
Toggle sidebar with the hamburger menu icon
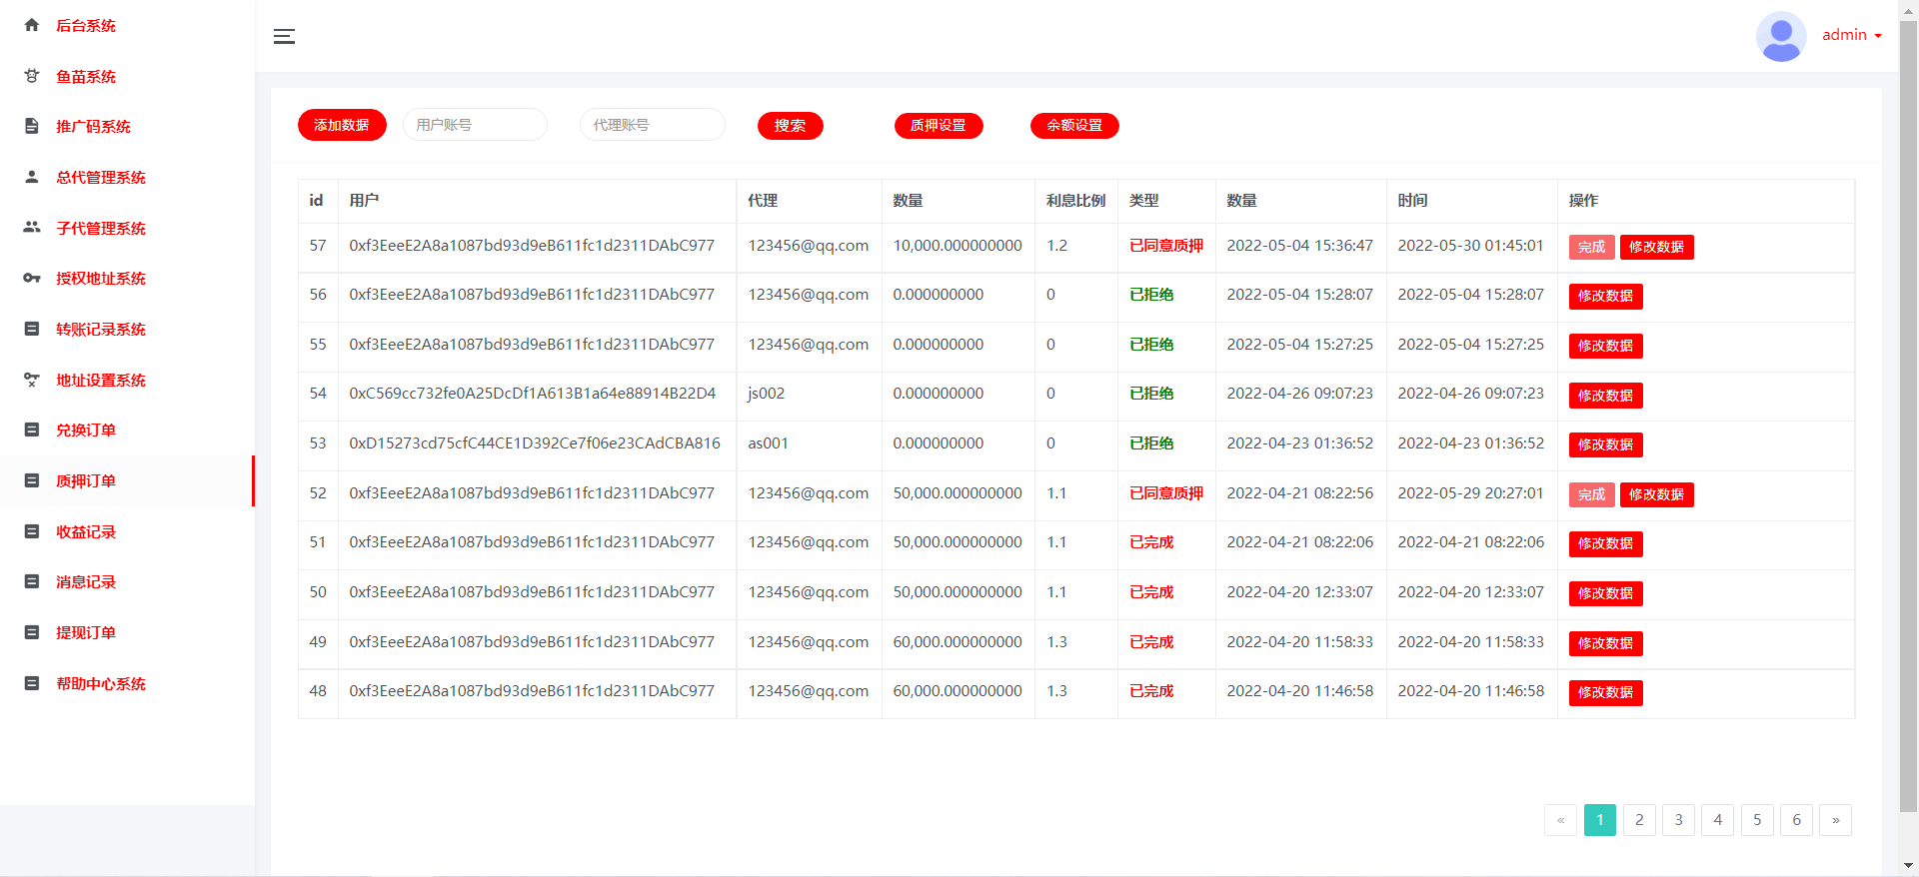pos(284,37)
